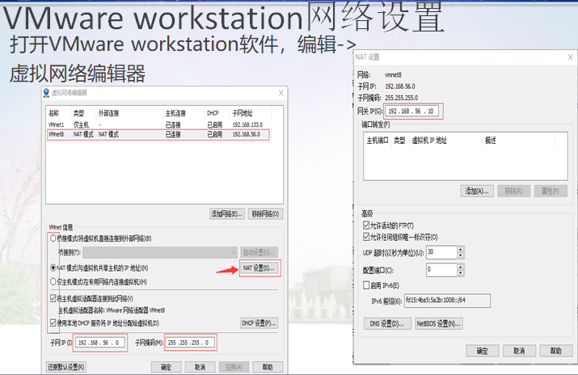Image resolution: width=578 pixels, height=375 pixels.
Task: Open NAT 设置 from the network editor
Action: [259, 268]
